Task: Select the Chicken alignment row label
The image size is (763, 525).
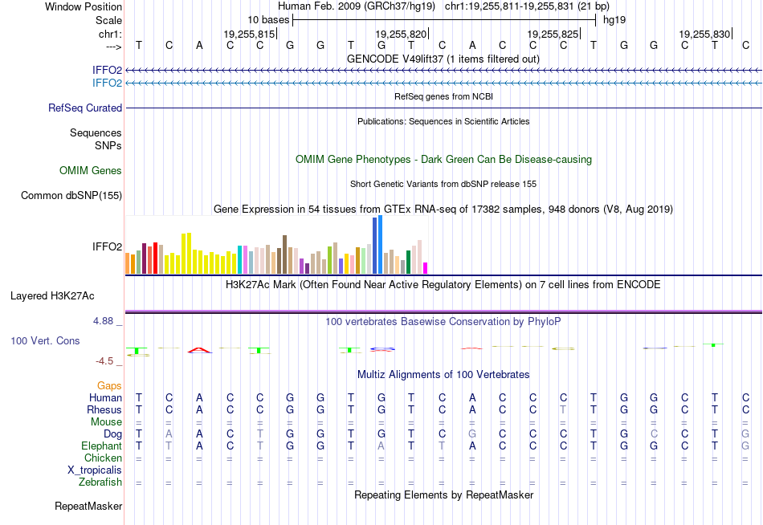Action: [103, 458]
